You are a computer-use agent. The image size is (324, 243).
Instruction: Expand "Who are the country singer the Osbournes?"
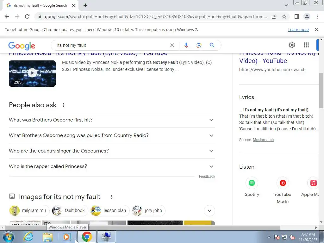click(112, 151)
